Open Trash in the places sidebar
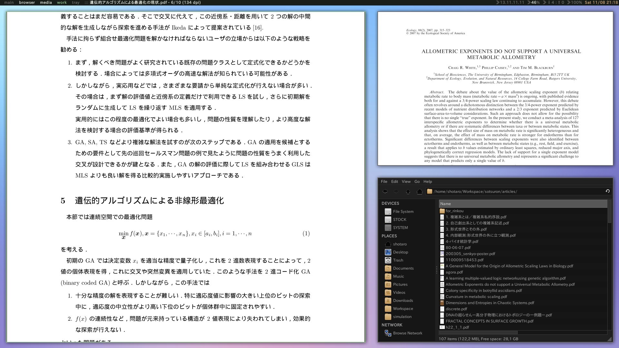This screenshot has height=348, width=619. pyautogui.click(x=398, y=260)
